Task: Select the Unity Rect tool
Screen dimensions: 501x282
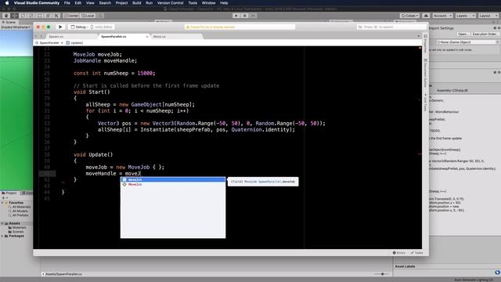Action: pyautogui.click(x=40, y=16)
